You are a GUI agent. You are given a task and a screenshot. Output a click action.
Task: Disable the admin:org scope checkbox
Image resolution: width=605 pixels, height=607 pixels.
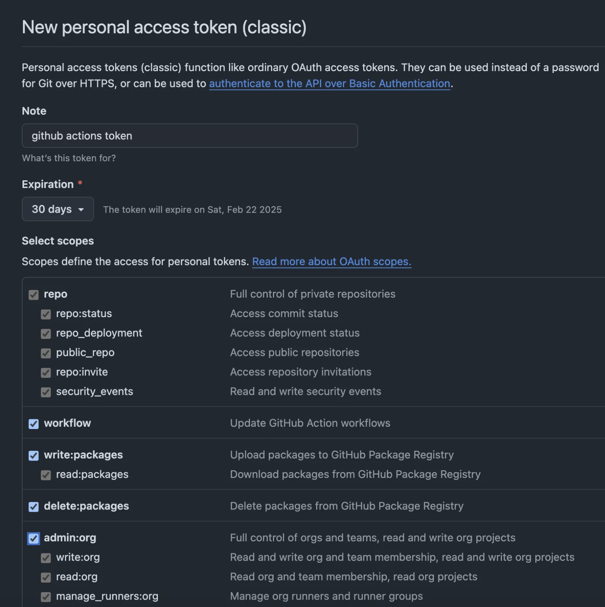point(34,539)
